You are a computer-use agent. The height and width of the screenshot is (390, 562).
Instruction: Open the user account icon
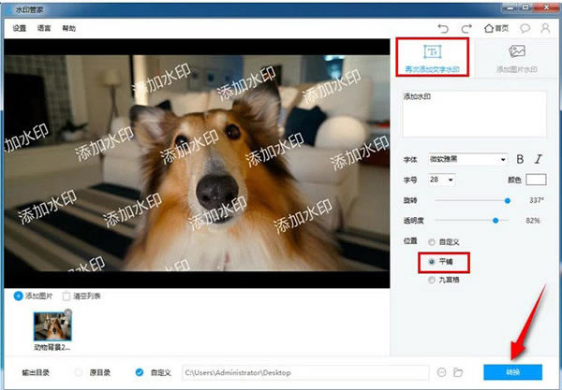point(545,28)
